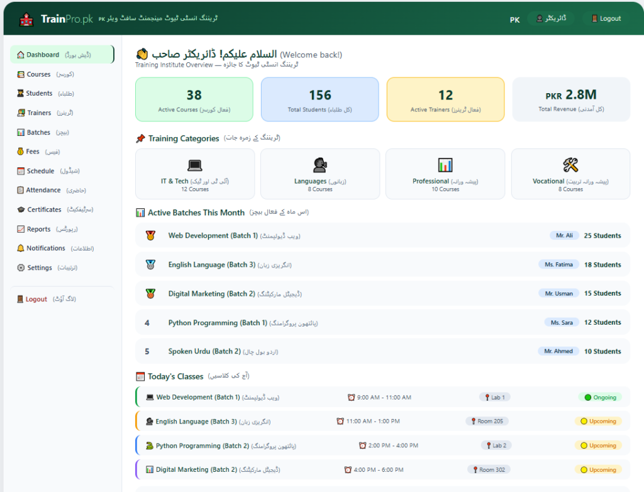Click the bronze medal on Digital Marketing batch
Viewport: 644px width, 492px height.
pyautogui.click(x=150, y=293)
